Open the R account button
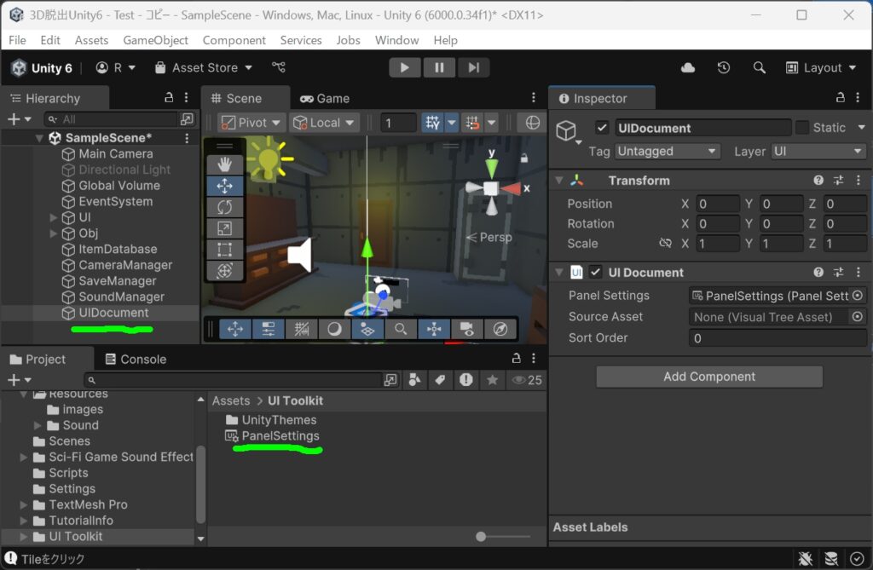This screenshot has width=873, height=570. pyautogui.click(x=116, y=68)
